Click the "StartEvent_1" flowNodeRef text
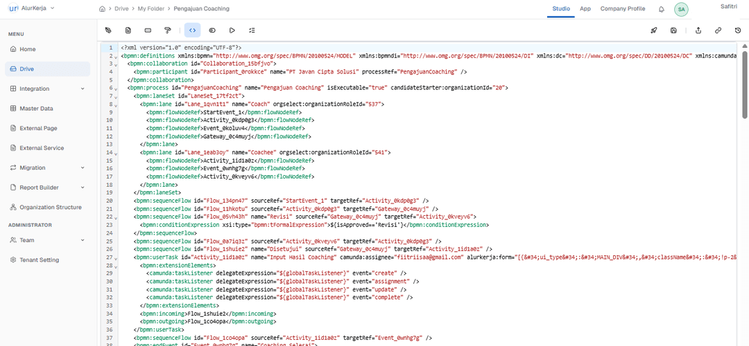The image size is (749, 346). (221, 113)
